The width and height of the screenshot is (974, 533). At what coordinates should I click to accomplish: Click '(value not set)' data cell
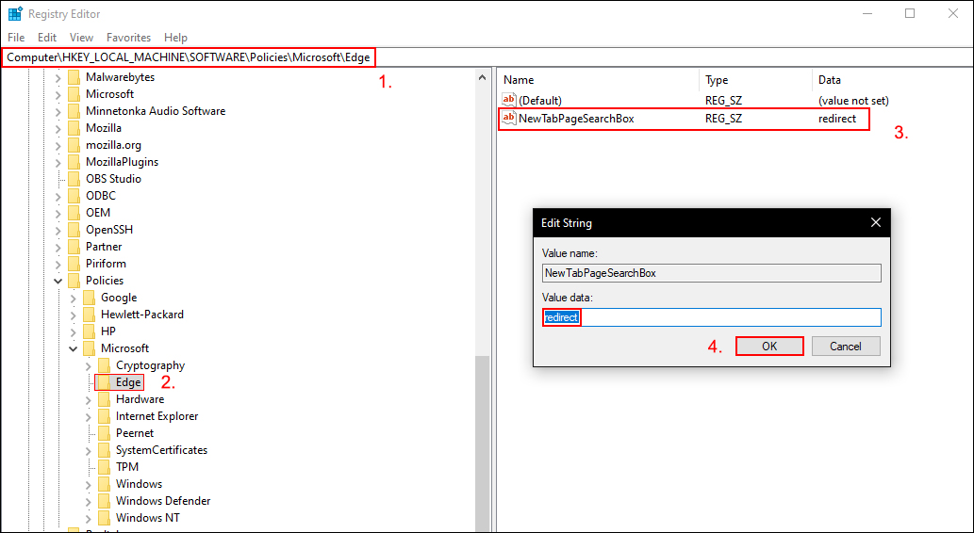(853, 100)
